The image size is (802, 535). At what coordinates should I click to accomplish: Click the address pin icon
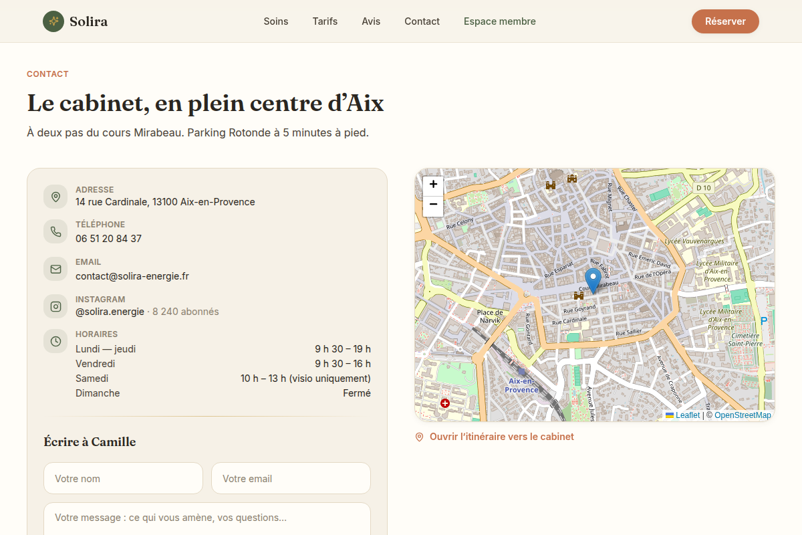55,197
